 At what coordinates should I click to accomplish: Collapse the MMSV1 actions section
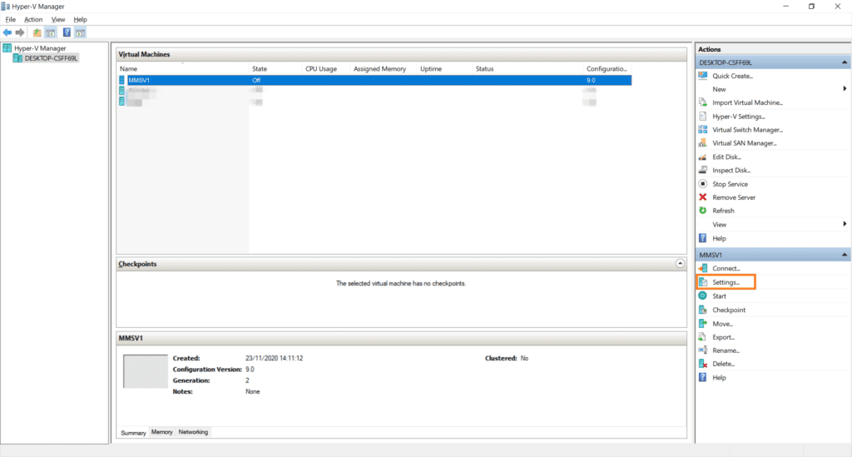click(845, 255)
